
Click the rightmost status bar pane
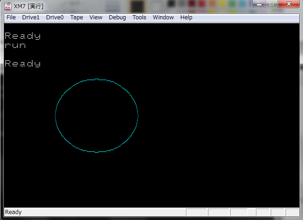[292, 212]
